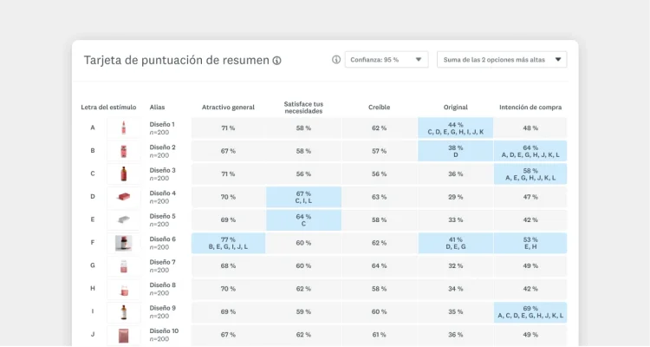Click the Diseño 6 product thumbnail
The image size is (650, 347).
point(123,243)
